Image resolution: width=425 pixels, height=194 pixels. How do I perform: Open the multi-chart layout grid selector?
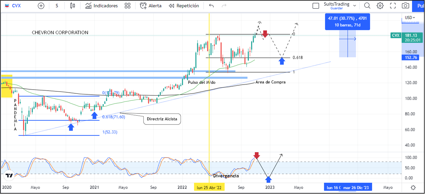click(127, 5)
